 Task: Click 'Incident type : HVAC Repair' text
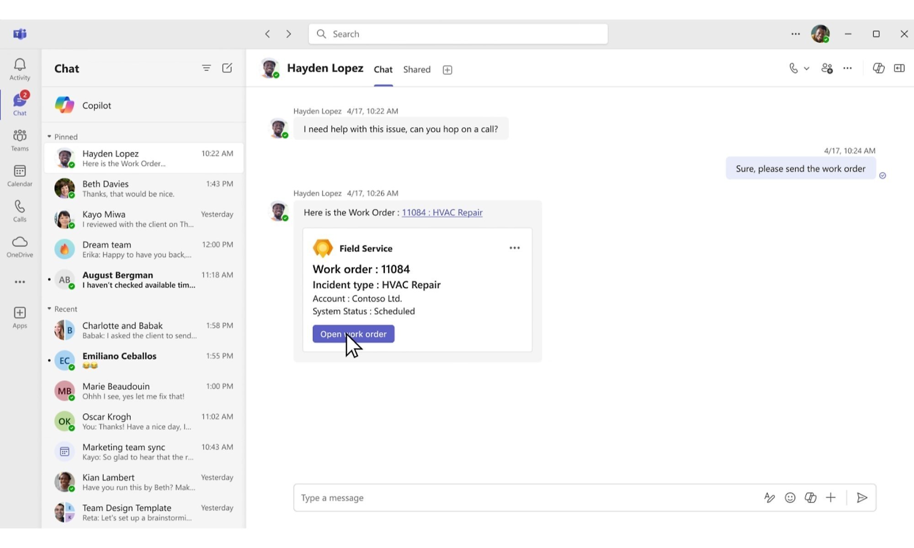click(x=376, y=285)
